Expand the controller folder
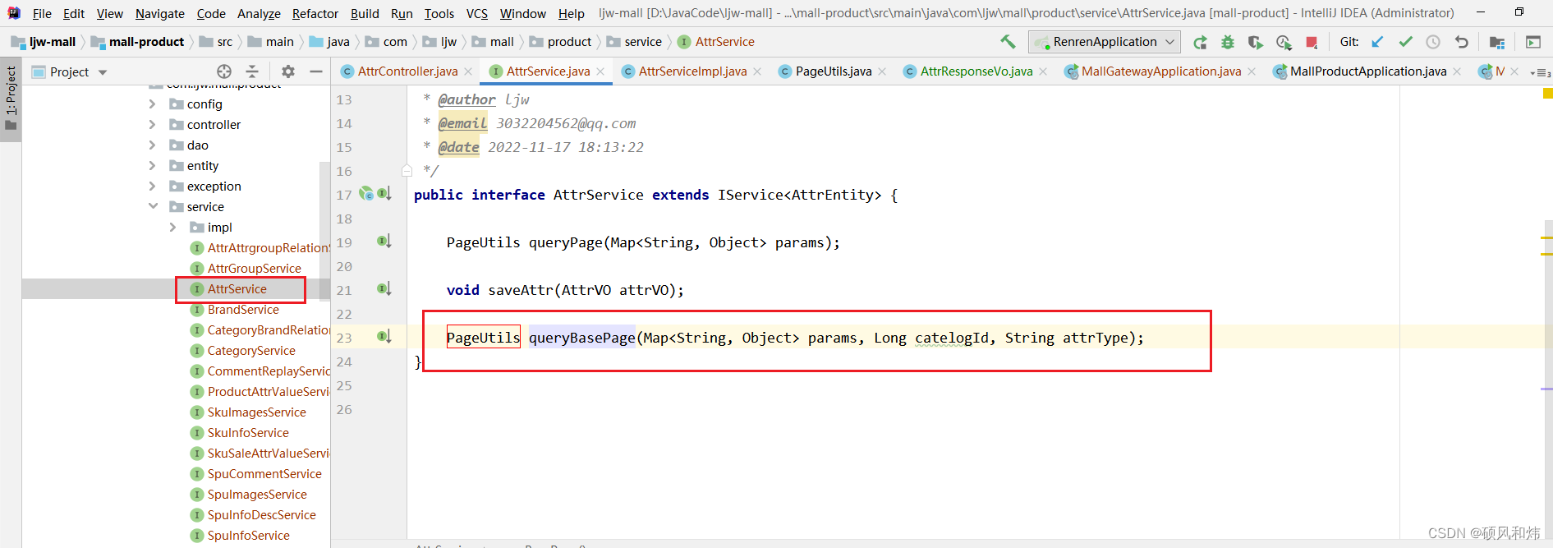 tap(153, 124)
